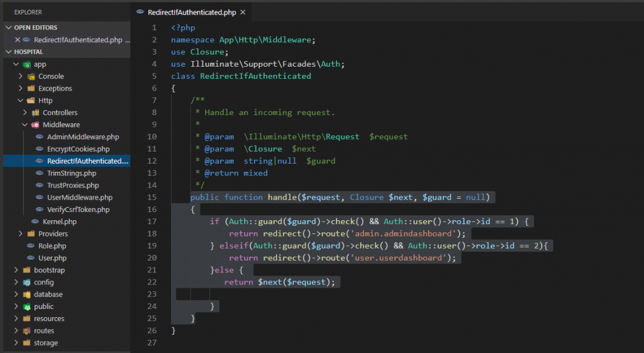The width and height of the screenshot is (644, 353).
Task: Open User.php in the file tree
Action: [x=52, y=258]
